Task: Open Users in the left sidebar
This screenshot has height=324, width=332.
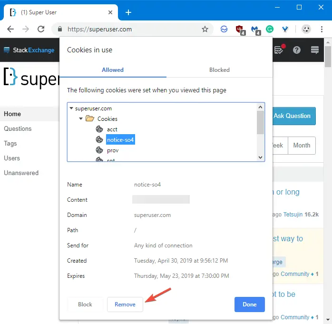Action: [12, 158]
